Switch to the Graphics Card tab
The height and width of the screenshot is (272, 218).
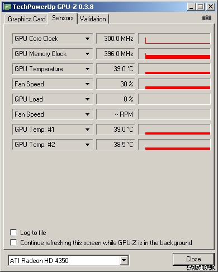(x=26, y=19)
